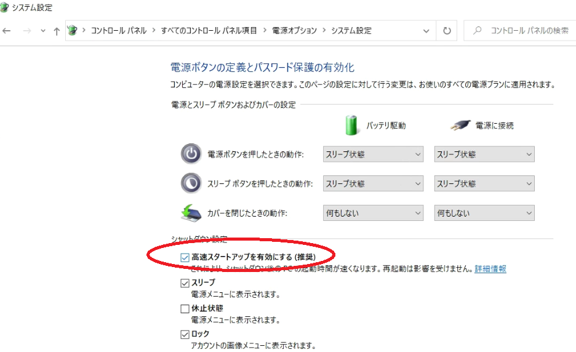Open 電源オプション breadcrumb
576x352 pixels.
click(294, 31)
